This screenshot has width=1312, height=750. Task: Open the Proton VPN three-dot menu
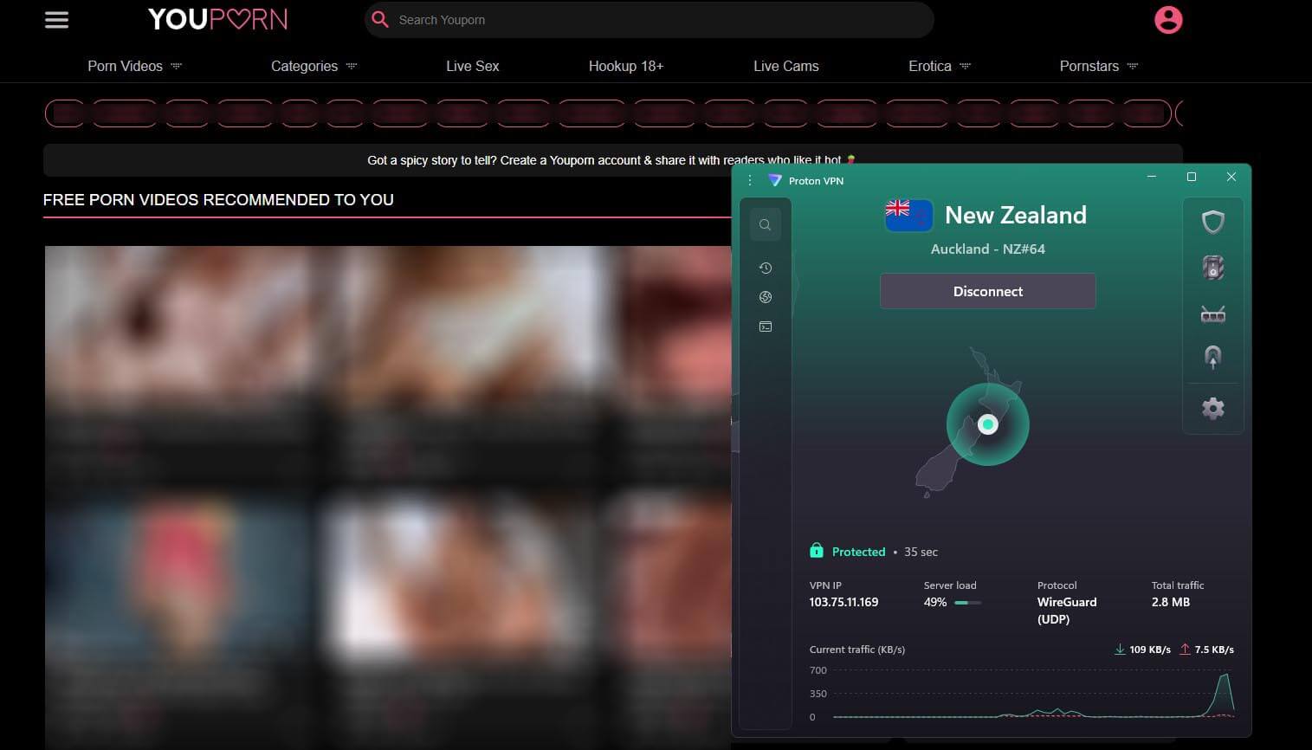pyautogui.click(x=750, y=180)
